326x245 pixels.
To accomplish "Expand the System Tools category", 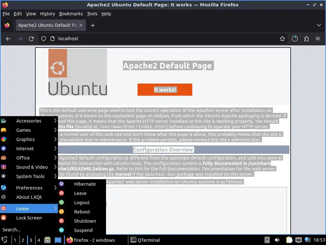I will (x=29, y=176).
